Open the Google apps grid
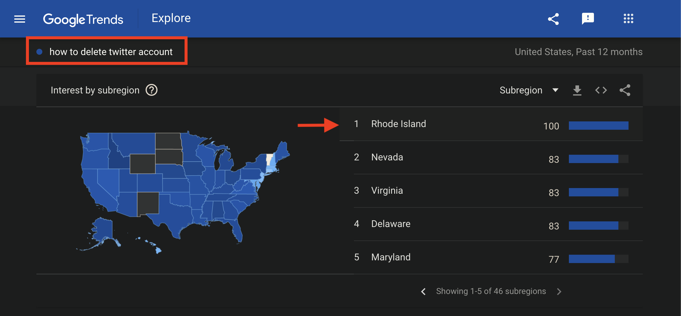The height and width of the screenshot is (316, 681). pos(628,19)
